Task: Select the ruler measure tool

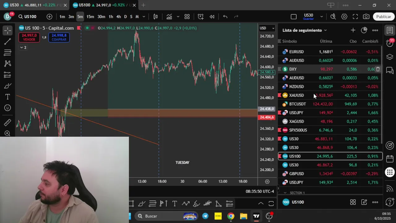Action: tap(8, 123)
